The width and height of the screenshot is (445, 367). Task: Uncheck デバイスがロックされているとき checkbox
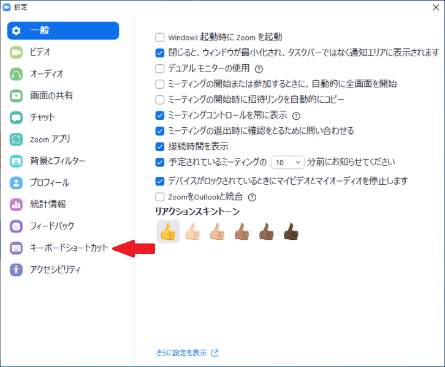click(x=160, y=181)
